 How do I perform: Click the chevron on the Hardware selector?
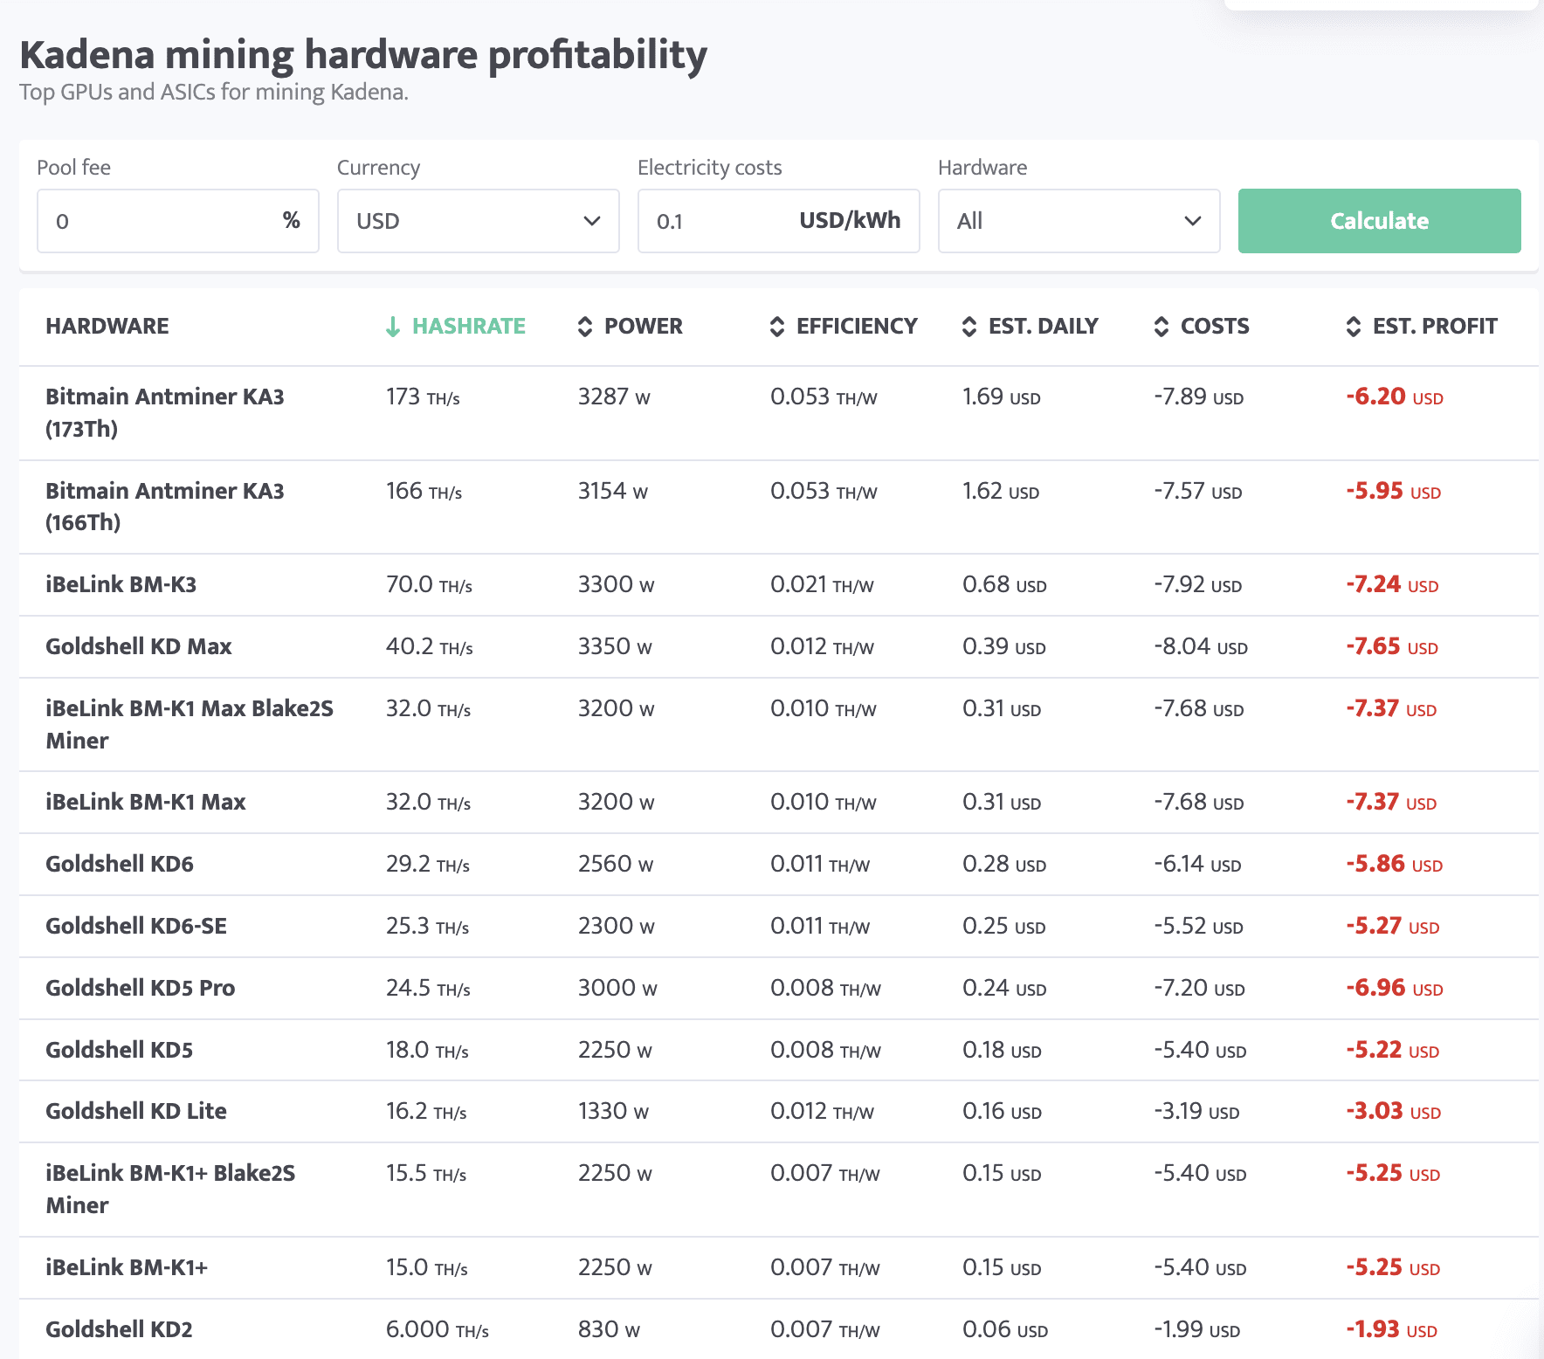1193,221
